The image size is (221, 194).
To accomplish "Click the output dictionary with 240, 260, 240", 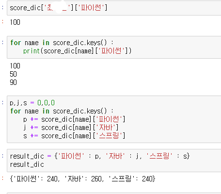I will (x=82, y=179).
